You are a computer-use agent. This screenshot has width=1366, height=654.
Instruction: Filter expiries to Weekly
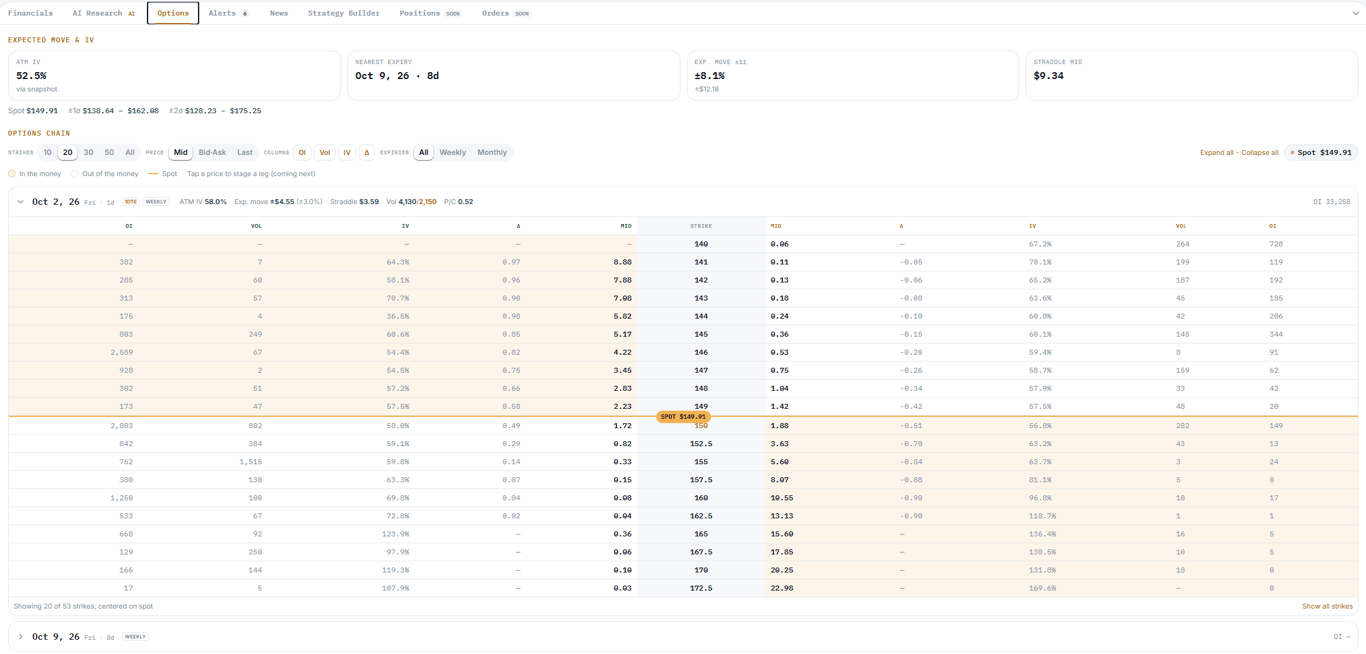[x=453, y=152]
